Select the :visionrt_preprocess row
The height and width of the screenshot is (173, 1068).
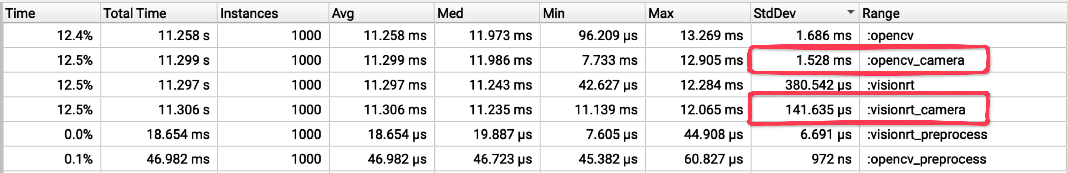[x=927, y=135]
